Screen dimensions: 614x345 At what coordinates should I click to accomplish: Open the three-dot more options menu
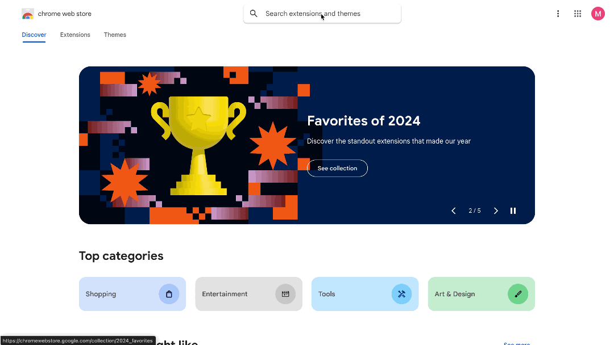[x=558, y=14]
